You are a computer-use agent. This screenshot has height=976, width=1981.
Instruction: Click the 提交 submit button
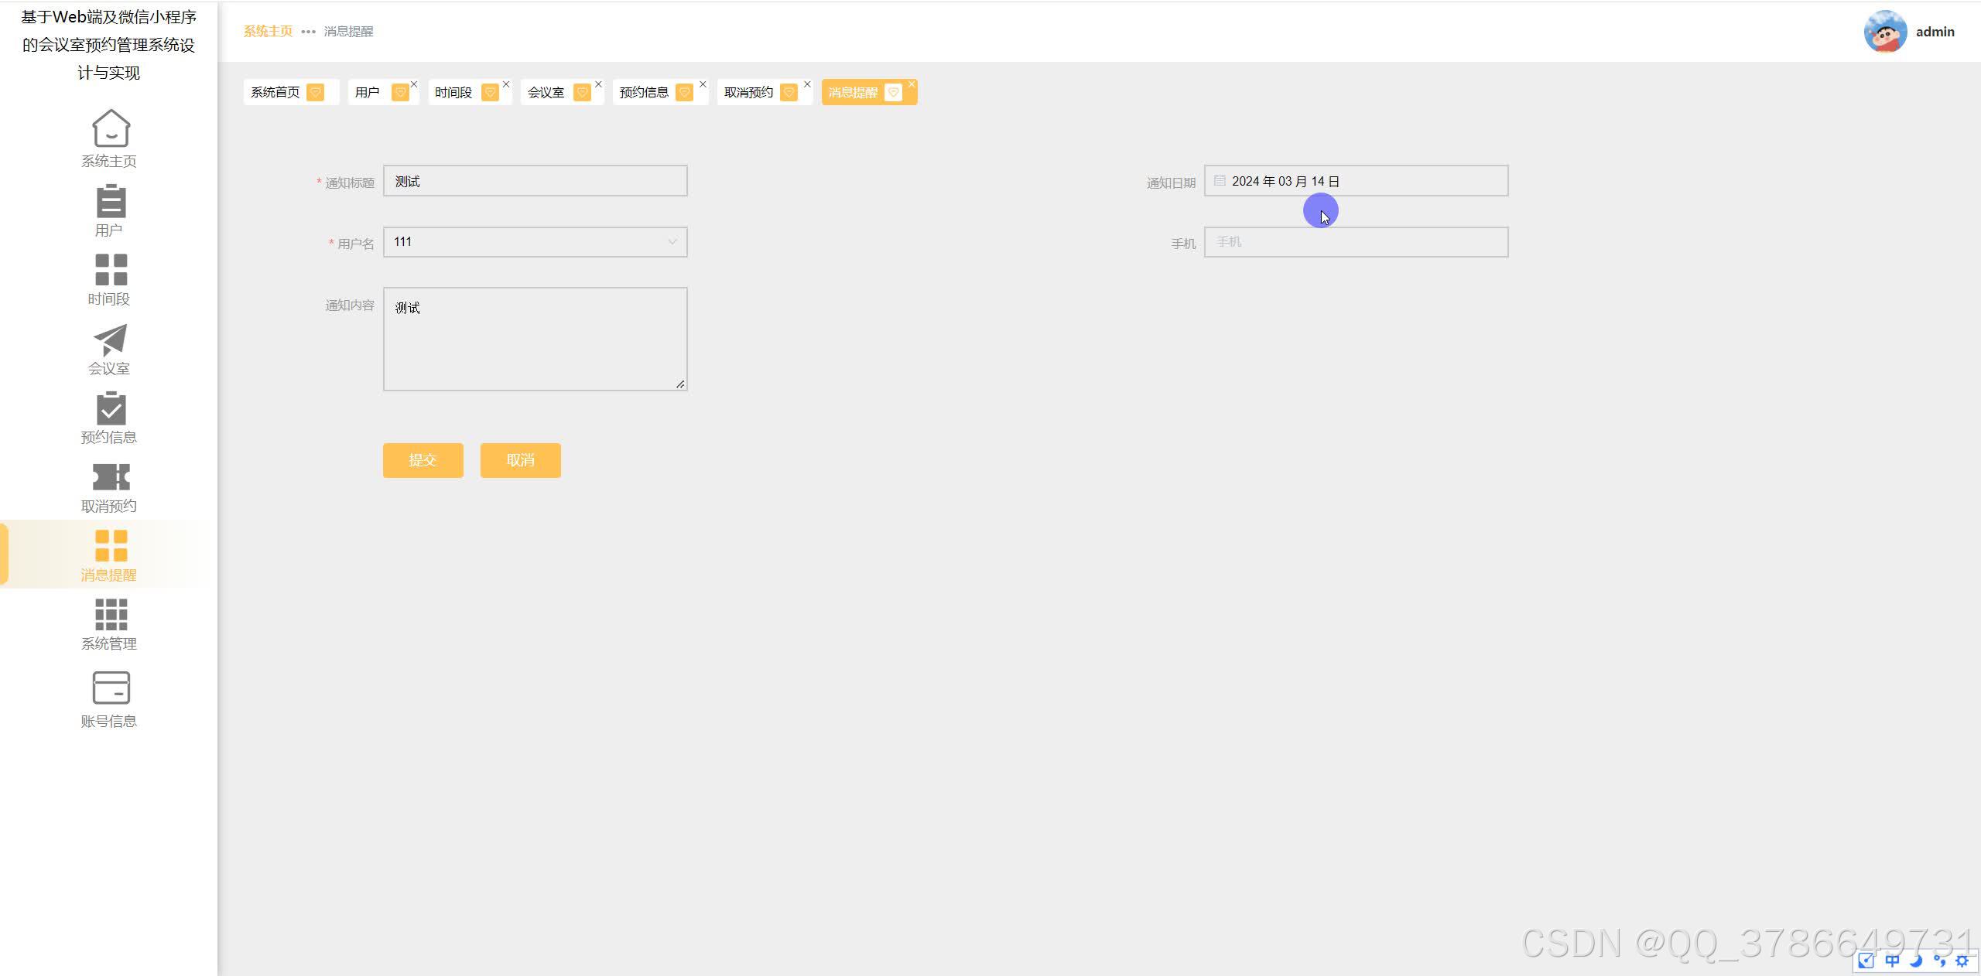pyautogui.click(x=423, y=460)
